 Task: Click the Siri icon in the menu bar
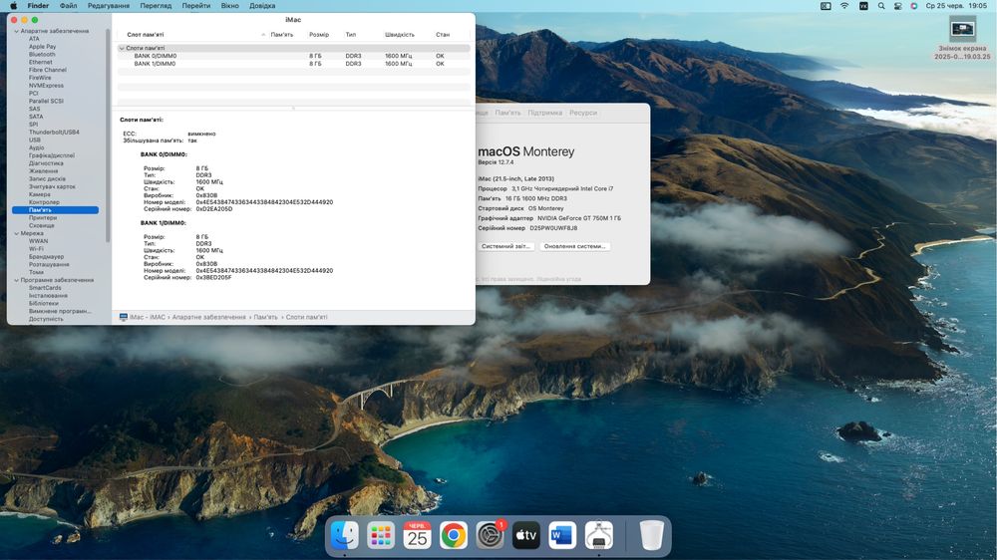913,6
